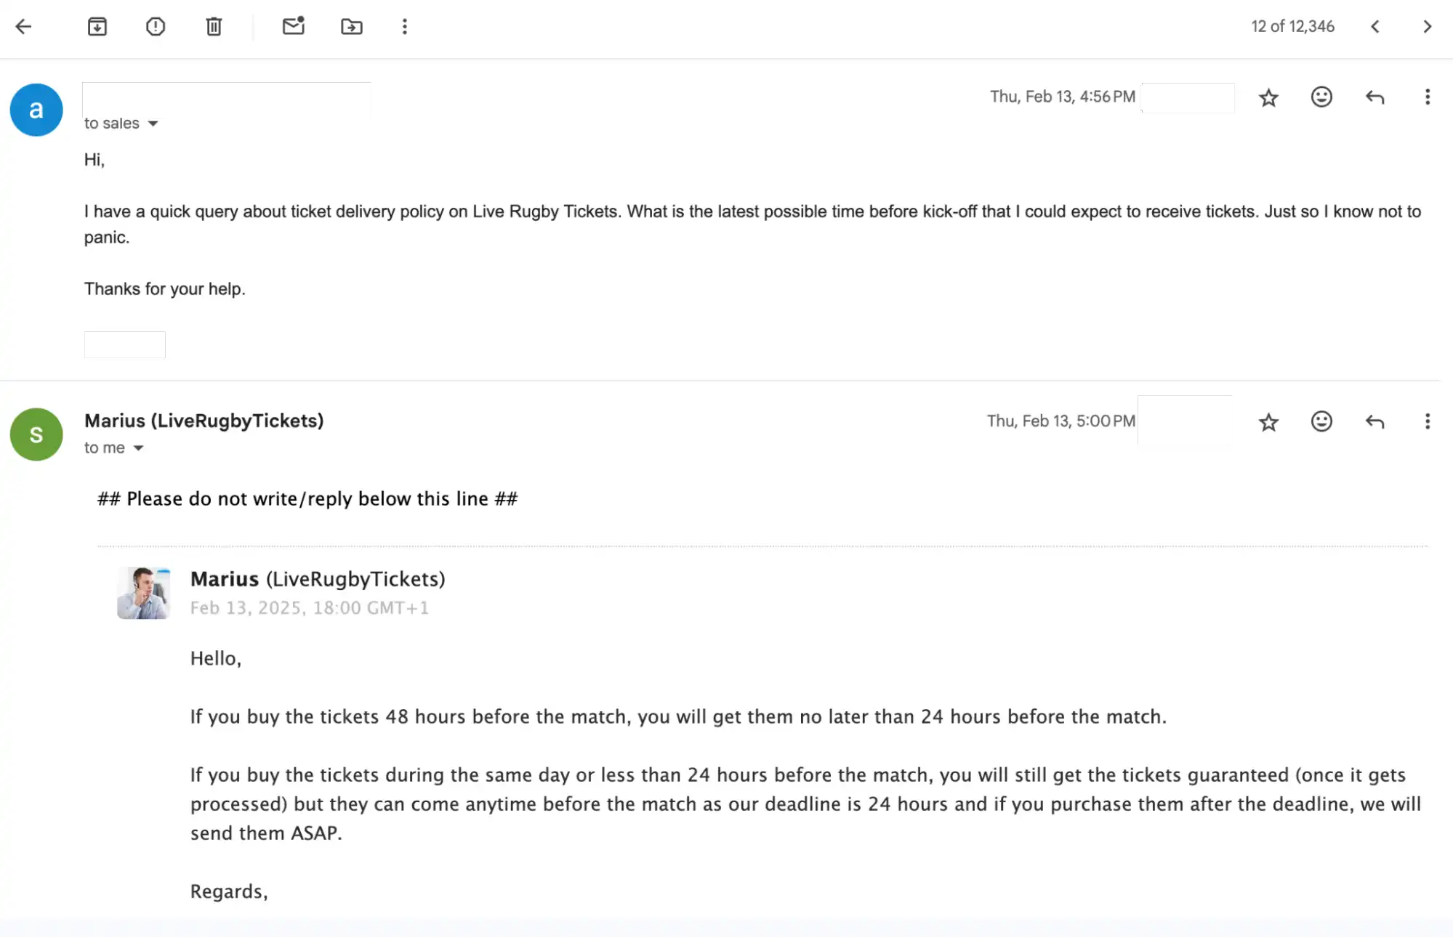Archive this email conversation
The image size is (1453, 938).
point(97,27)
